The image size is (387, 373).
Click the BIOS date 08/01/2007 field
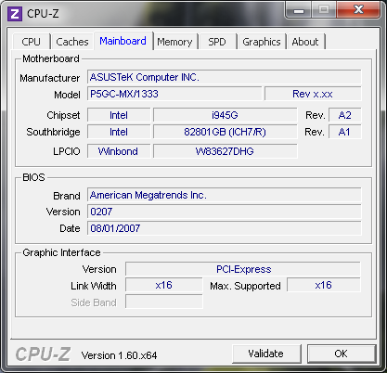coord(225,228)
